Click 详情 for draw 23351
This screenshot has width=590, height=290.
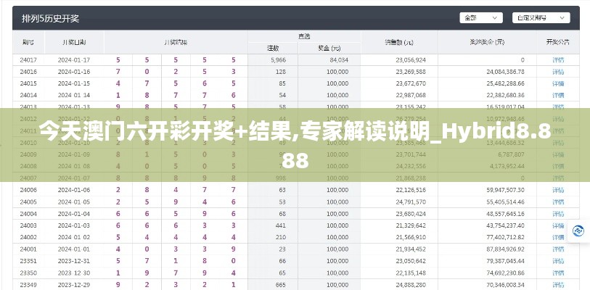click(x=557, y=260)
